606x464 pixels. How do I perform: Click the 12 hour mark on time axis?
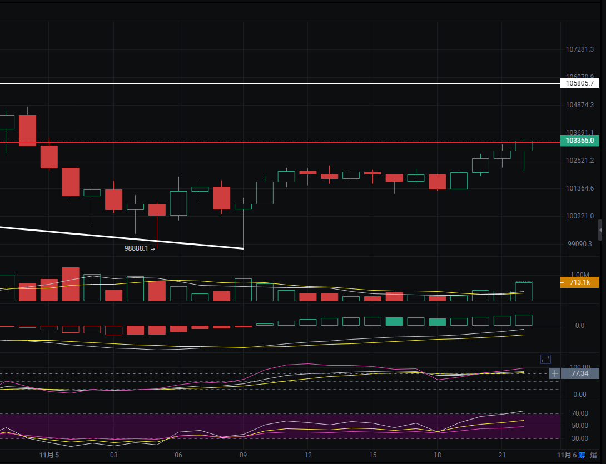[x=308, y=455]
